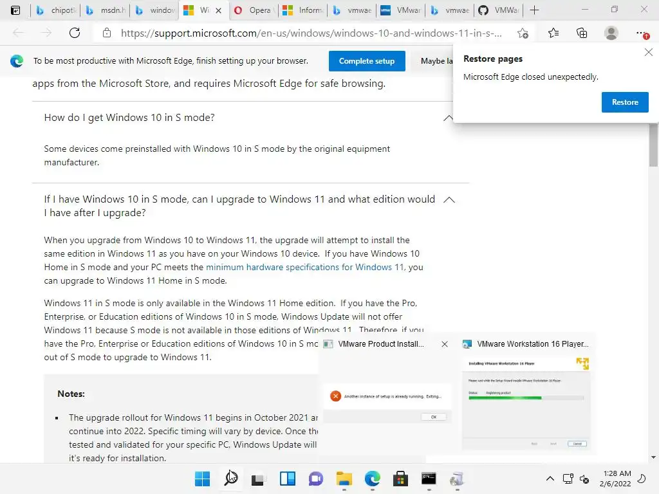This screenshot has width=659, height=494.
Task: Open Edge settings and more menu
Action: click(x=642, y=33)
